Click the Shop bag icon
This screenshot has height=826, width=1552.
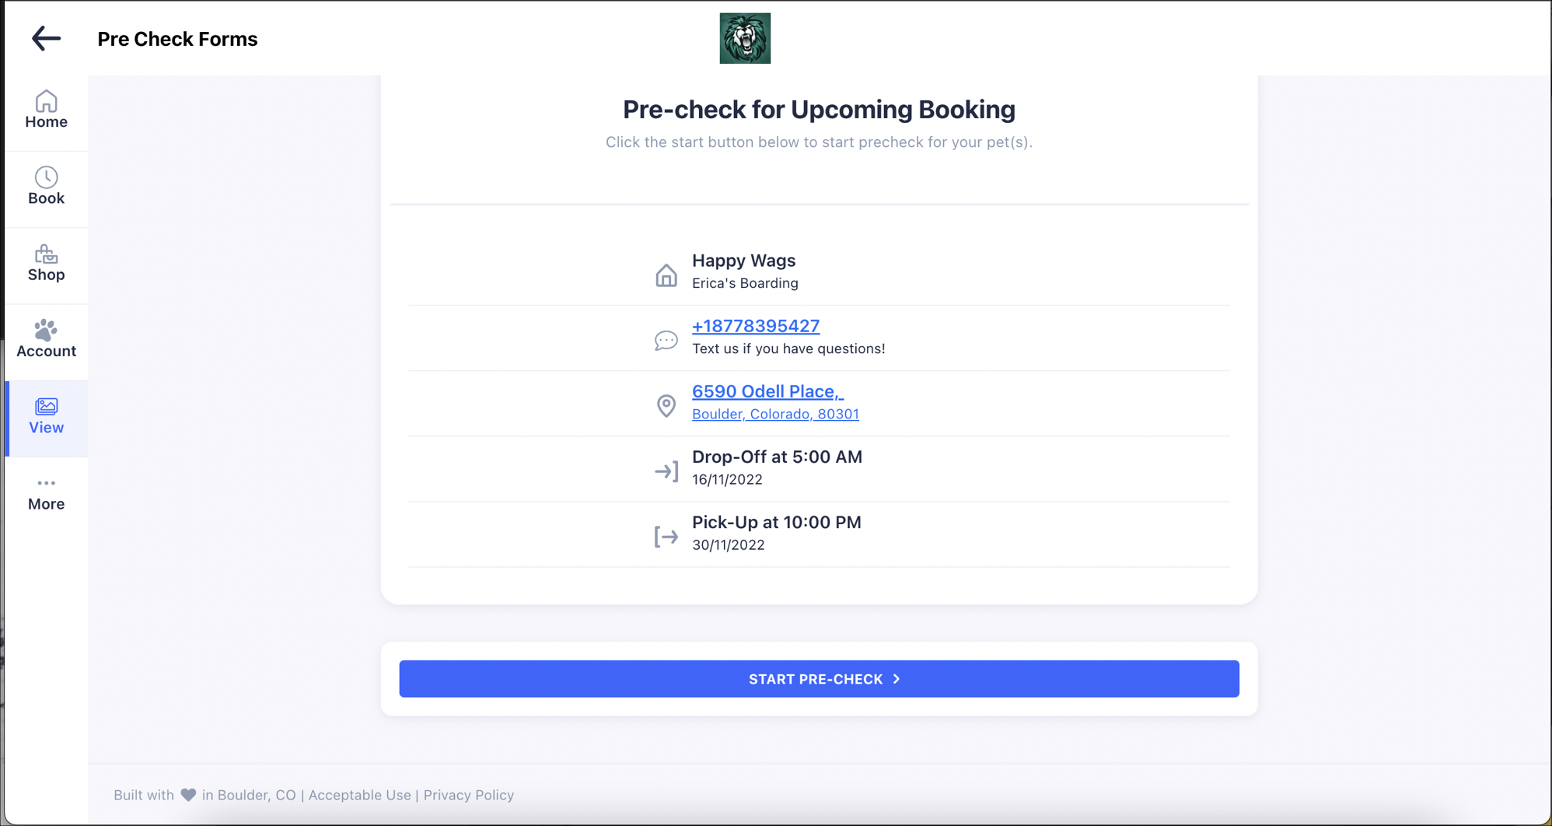point(46,254)
